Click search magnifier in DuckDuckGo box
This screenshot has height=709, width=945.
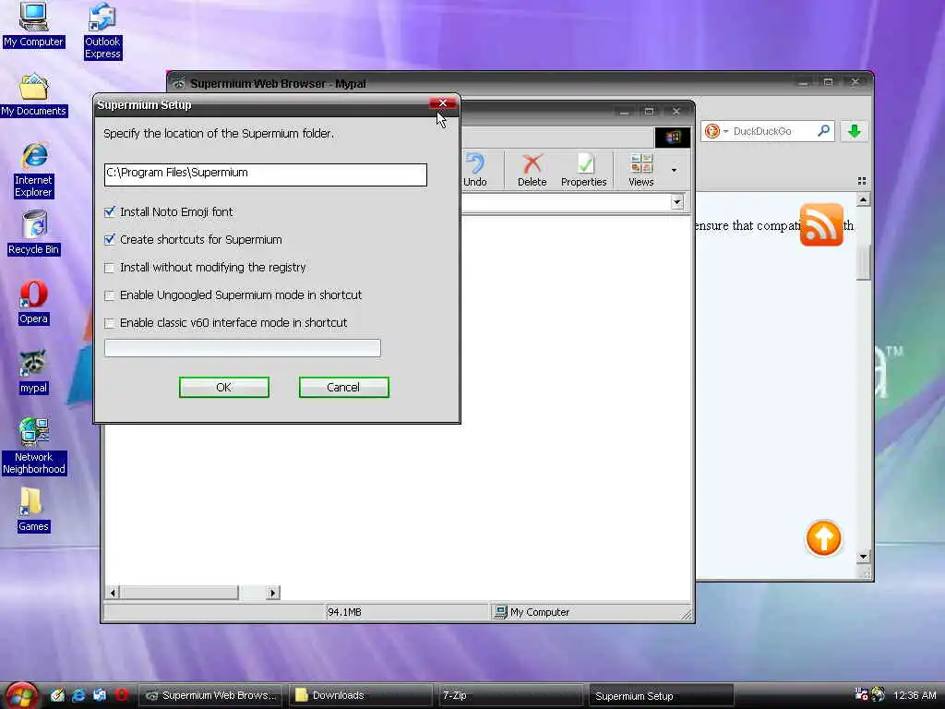click(823, 130)
